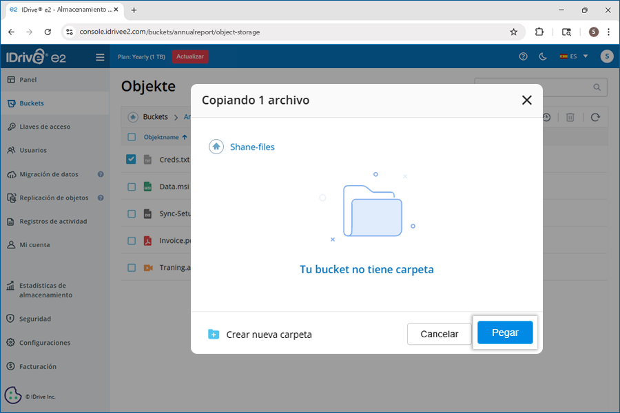Click the version history clock icon
The width and height of the screenshot is (620, 413).
547,118
